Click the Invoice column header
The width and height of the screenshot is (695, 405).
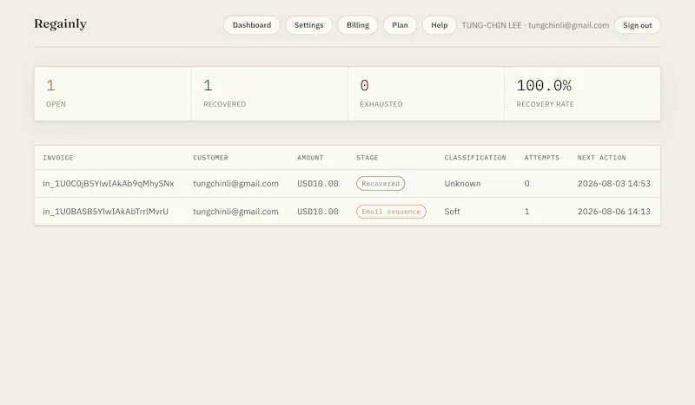tap(58, 158)
